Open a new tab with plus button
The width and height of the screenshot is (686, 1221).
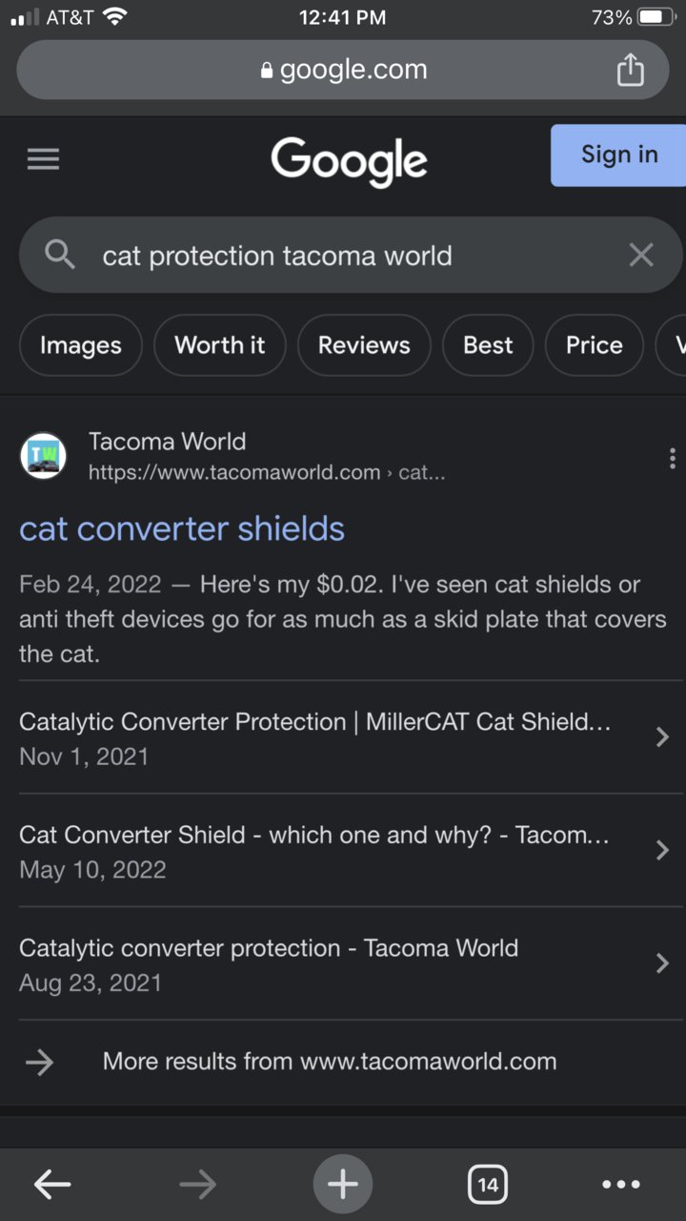pyautogui.click(x=343, y=1185)
